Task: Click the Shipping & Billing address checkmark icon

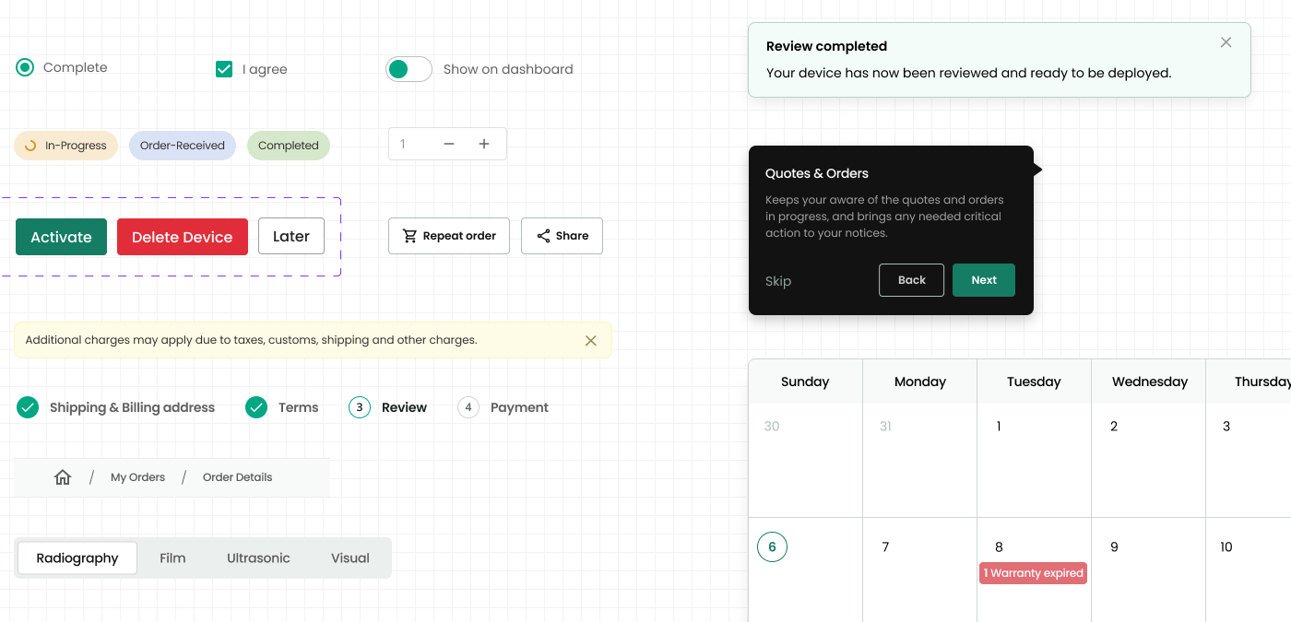Action: (x=28, y=407)
